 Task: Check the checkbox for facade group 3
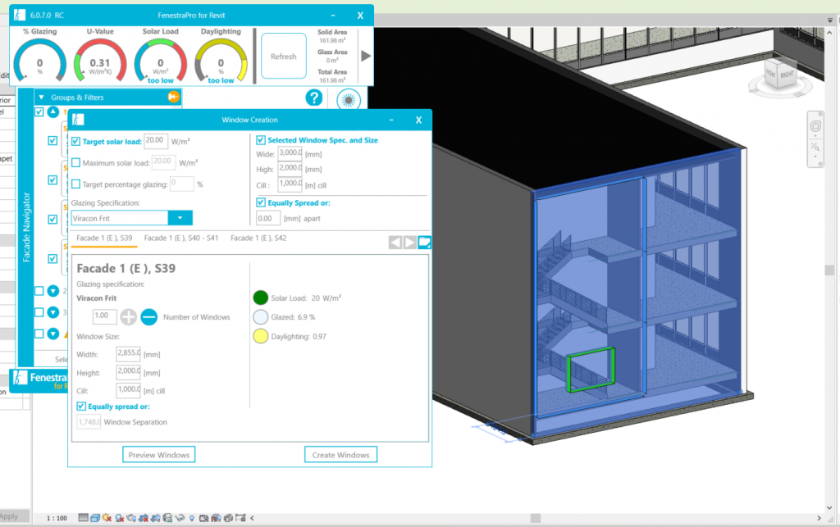[x=39, y=312]
